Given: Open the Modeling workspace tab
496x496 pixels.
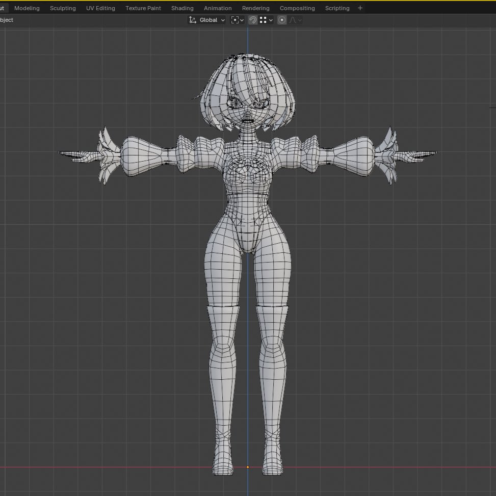Looking at the screenshot, I should pyautogui.click(x=27, y=8).
